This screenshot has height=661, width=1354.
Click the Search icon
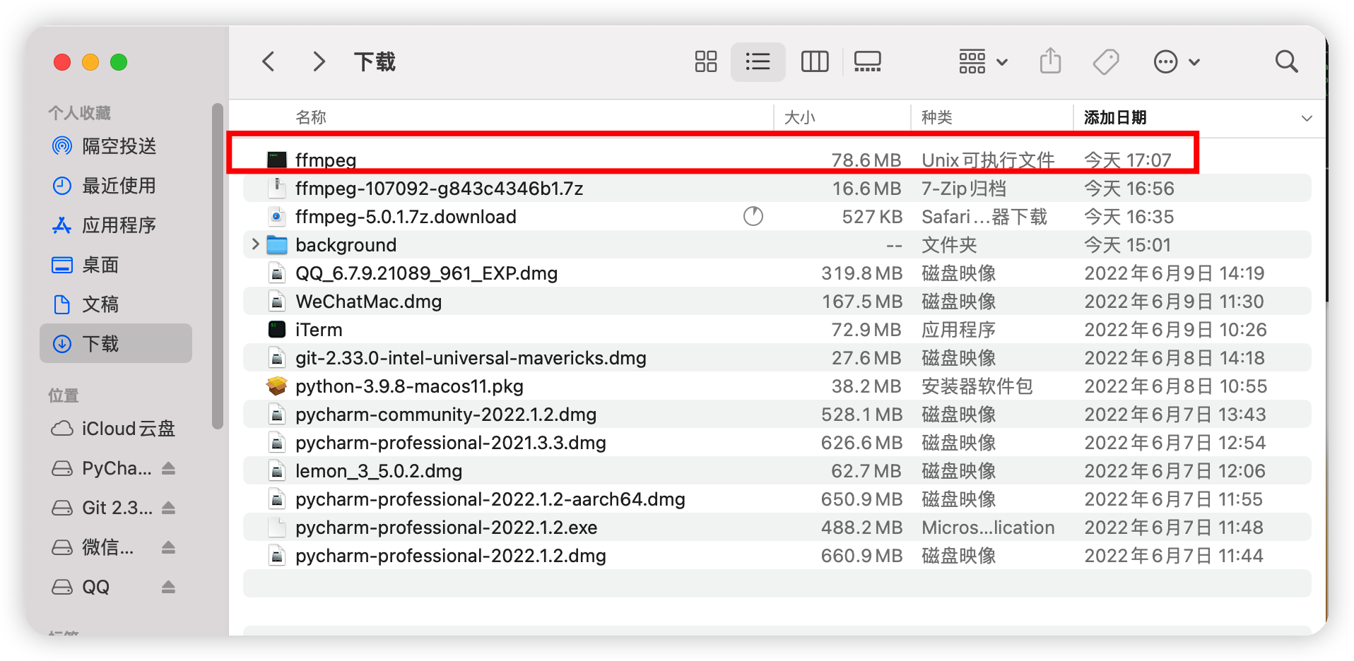[x=1286, y=61]
